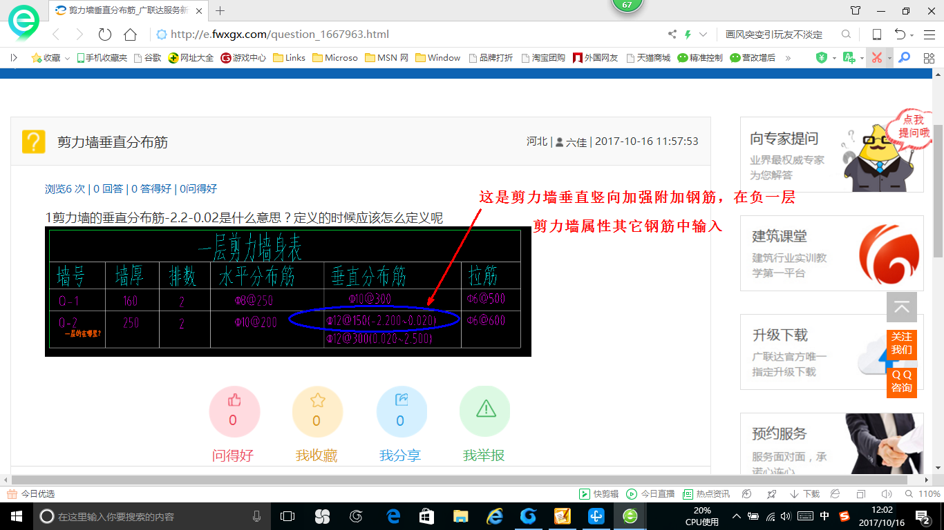Open File Explorer from taskbar
Screen dimensions: 944x530
pyautogui.click(x=460, y=516)
